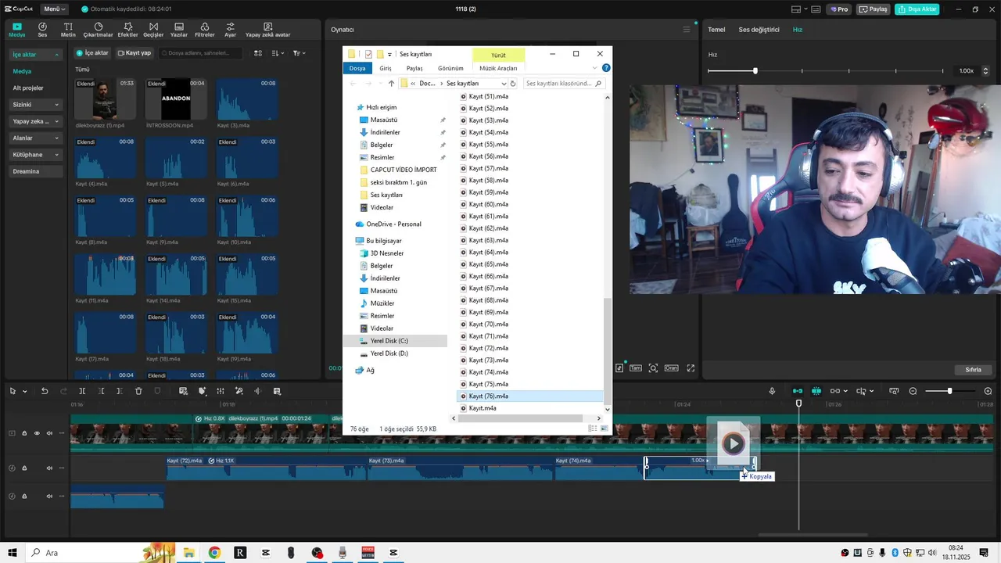Open the Efektler effects panel
1001x563 pixels.
pyautogui.click(x=127, y=30)
